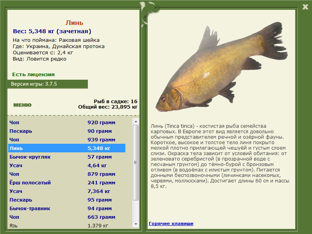Select the first Чоп 920 грамм entry
This screenshot has width=312, height=234.
click(67, 122)
